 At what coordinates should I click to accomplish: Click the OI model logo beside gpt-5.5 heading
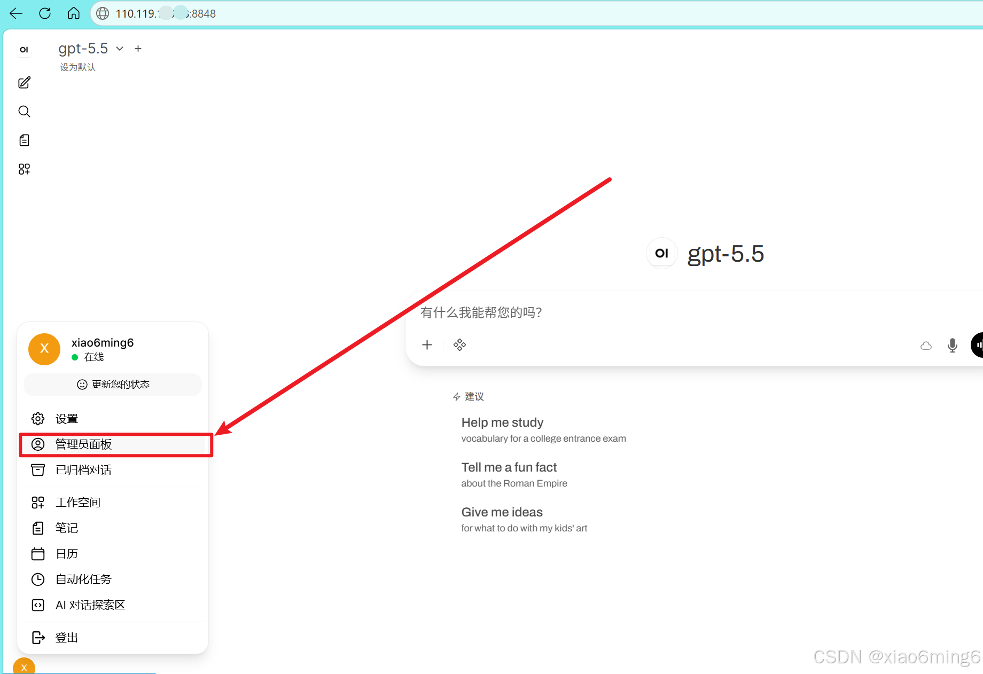coord(662,253)
